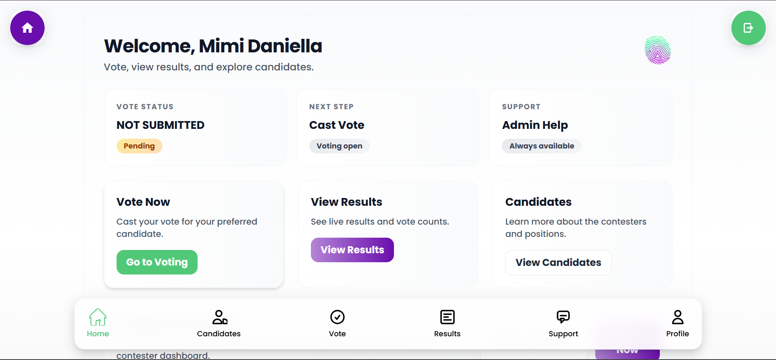This screenshot has width=776, height=360.
Task: Click the purple View Results button
Action: coord(352,250)
